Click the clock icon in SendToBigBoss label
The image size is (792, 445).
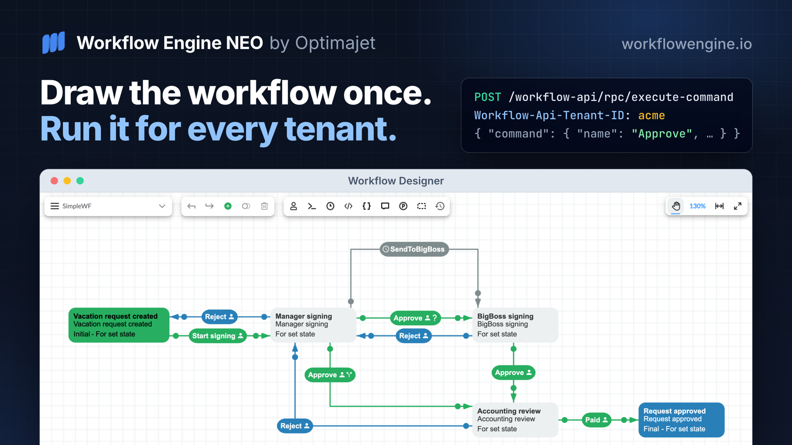[386, 249]
